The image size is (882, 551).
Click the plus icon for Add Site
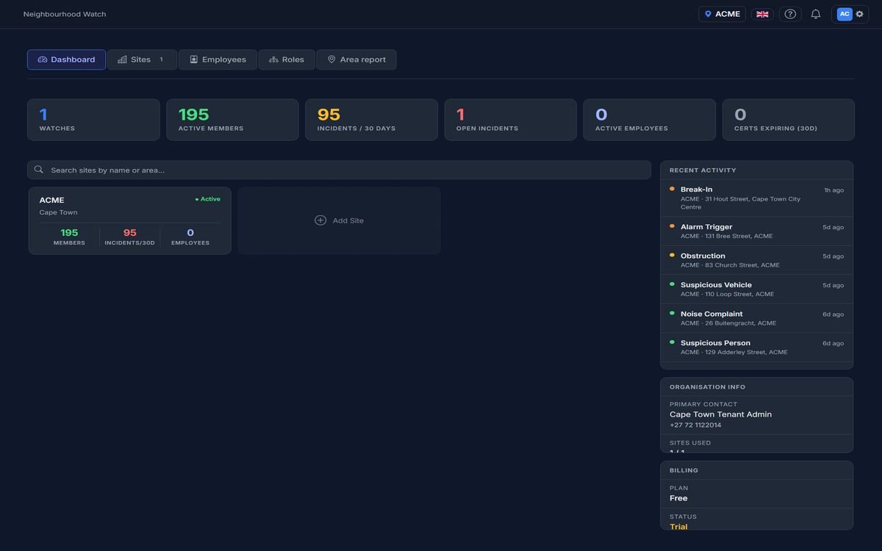pos(320,220)
